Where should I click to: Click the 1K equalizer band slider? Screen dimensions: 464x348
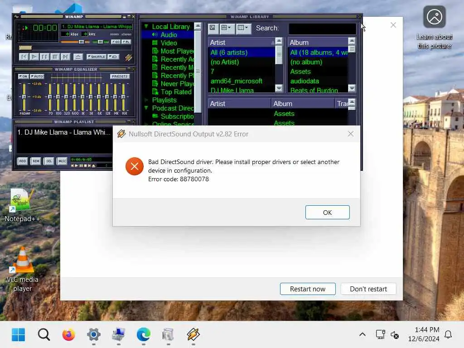[x=82, y=97]
